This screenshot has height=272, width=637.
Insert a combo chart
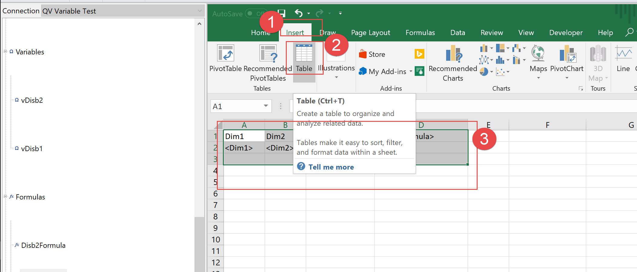pos(517,60)
